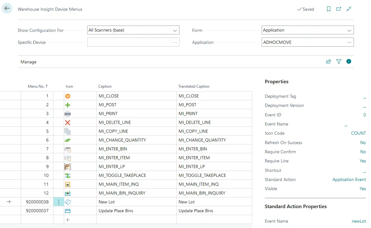Viewport: 371px width, 228px height.
Task: Click the bookmark icon in header
Action: pos(329,9)
